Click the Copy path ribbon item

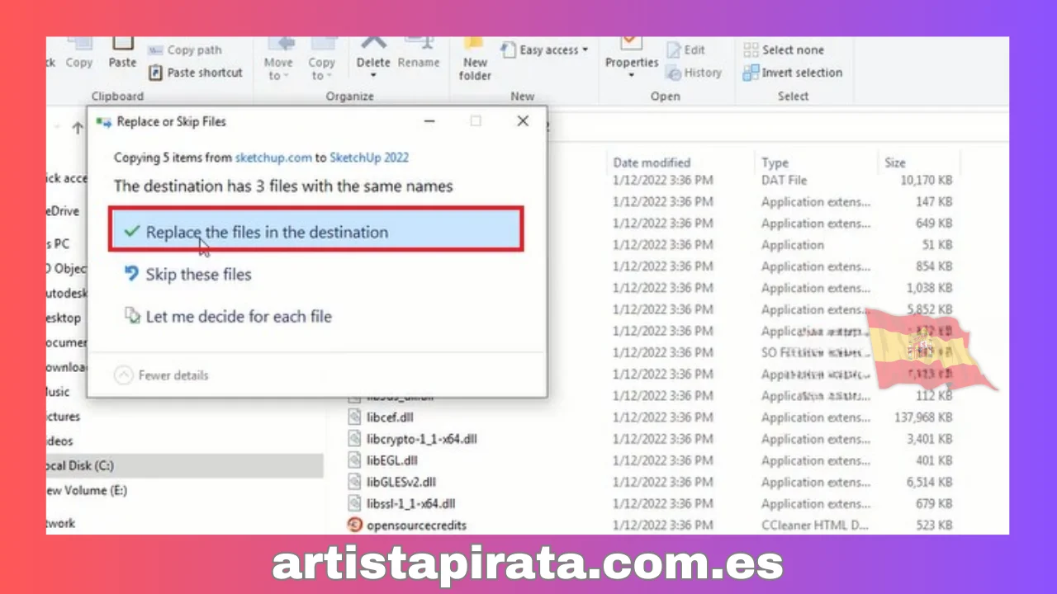(185, 50)
